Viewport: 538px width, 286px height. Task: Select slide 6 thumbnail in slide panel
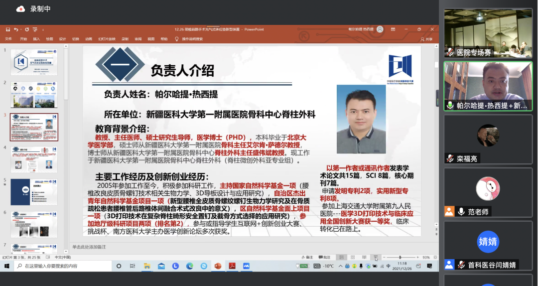[34, 225]
